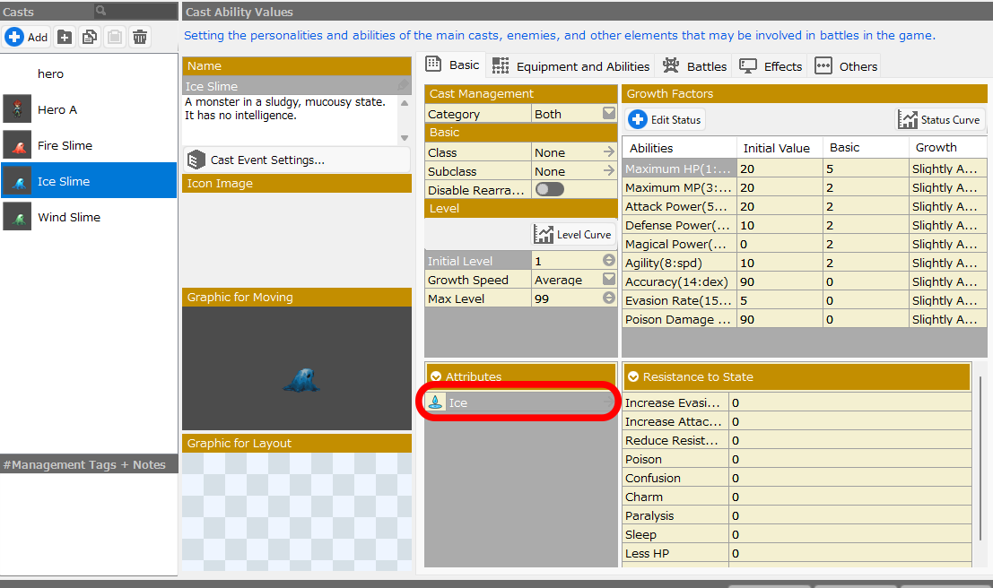The width and height of the screenshot is (993, 588).
Task: Delete cast using the trash icon
Action: tap(140, 37)
